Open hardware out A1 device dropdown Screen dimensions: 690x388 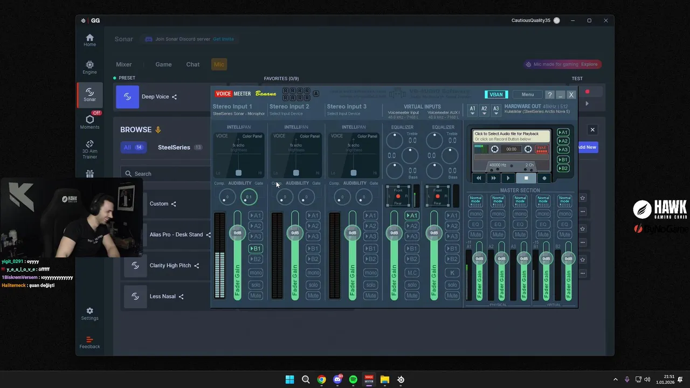tap(472, 110)
